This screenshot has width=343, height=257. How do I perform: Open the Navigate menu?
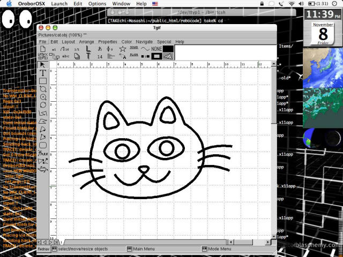[x=144, y=42]
